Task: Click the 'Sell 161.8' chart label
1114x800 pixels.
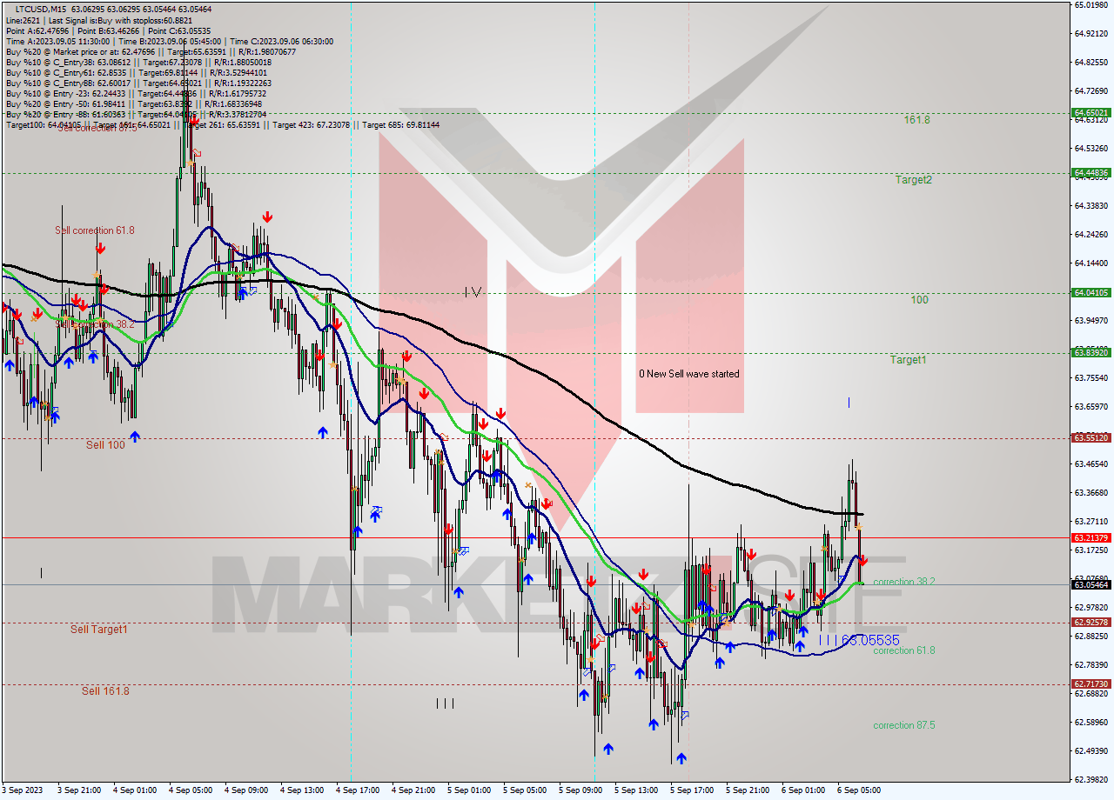Action: (105, 690)
